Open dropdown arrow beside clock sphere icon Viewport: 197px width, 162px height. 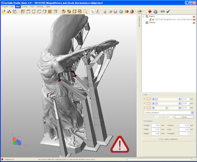[159, 12]
